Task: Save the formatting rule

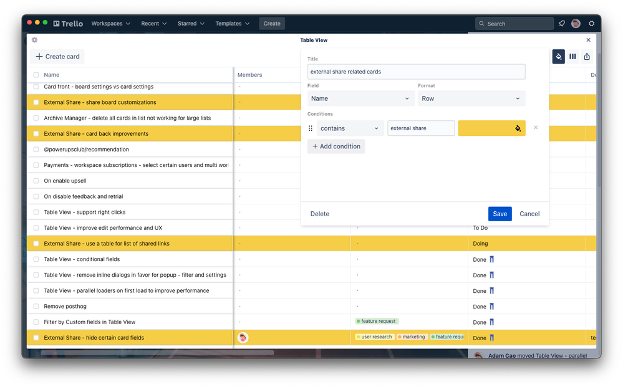Action: point(500,214)
